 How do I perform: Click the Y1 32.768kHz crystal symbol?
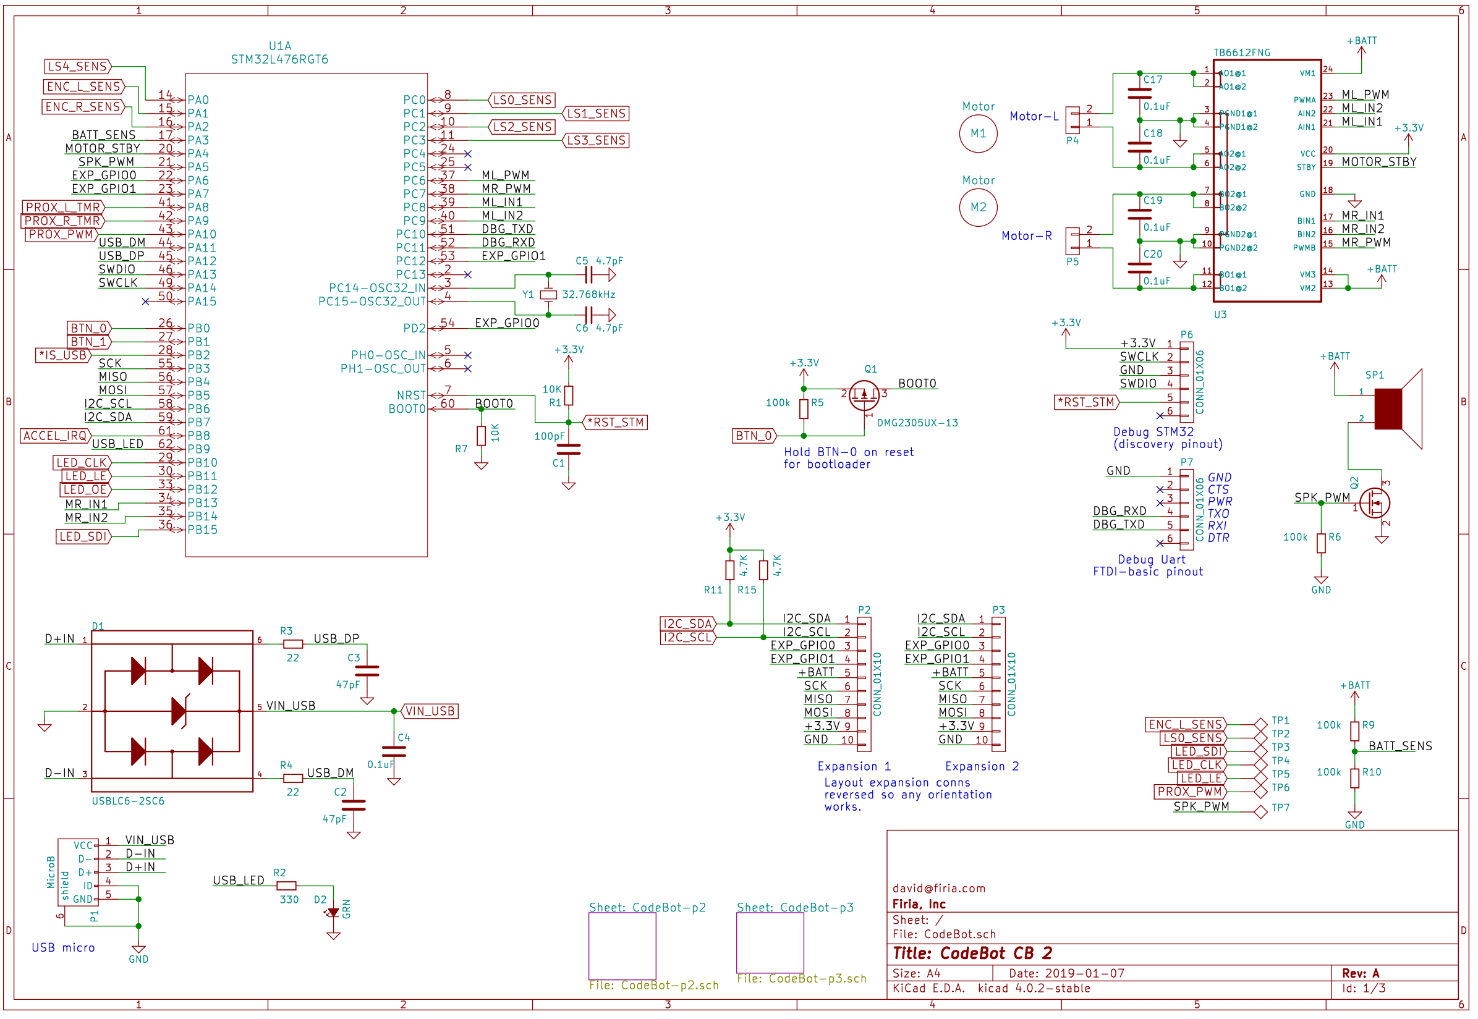coord(548,294)
